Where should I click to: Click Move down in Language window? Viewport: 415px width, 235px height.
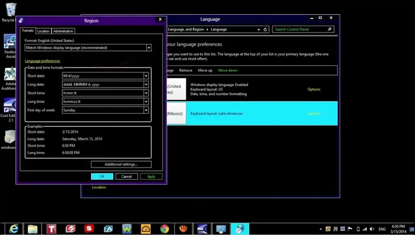[x=227, y=70]
